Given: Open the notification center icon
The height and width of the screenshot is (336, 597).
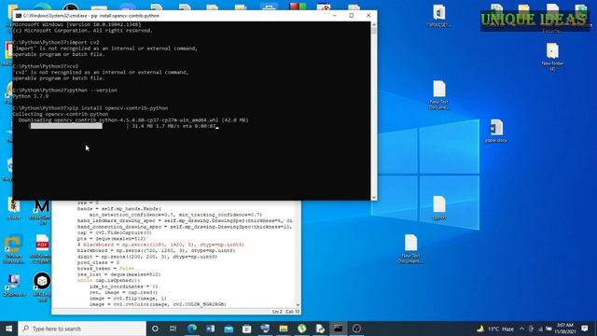Looking at the screenshot, I should 585,329.
